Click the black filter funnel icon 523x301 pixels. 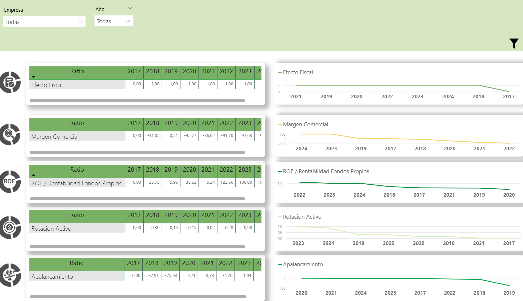pyautogui.click(x=514, y=43)
